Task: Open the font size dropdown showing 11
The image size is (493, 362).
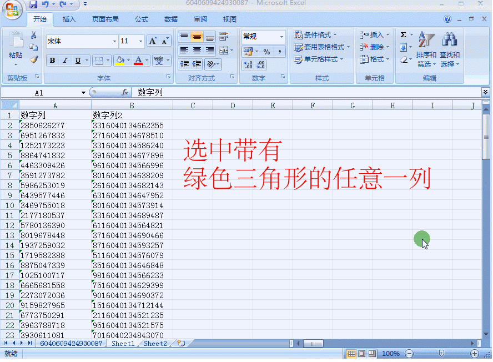Action: pyautogui.click(x=129, y=41)
